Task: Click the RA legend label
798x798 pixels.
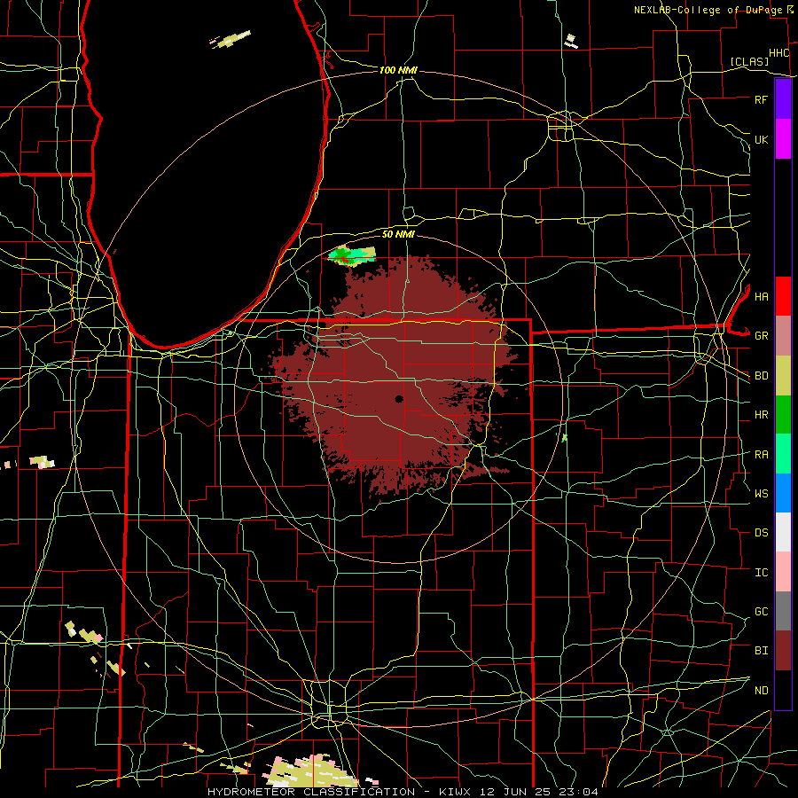Action: pos(761,455)
